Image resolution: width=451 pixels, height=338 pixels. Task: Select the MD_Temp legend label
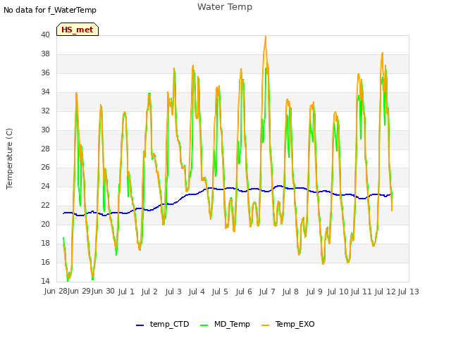point(232,324)
